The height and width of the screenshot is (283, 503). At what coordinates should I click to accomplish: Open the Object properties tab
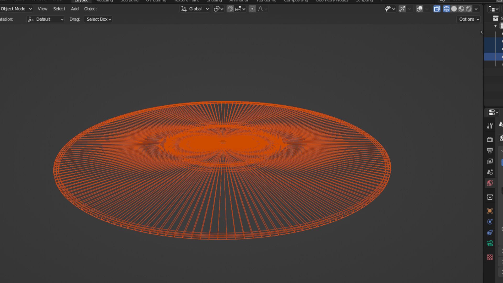(490, 211)
